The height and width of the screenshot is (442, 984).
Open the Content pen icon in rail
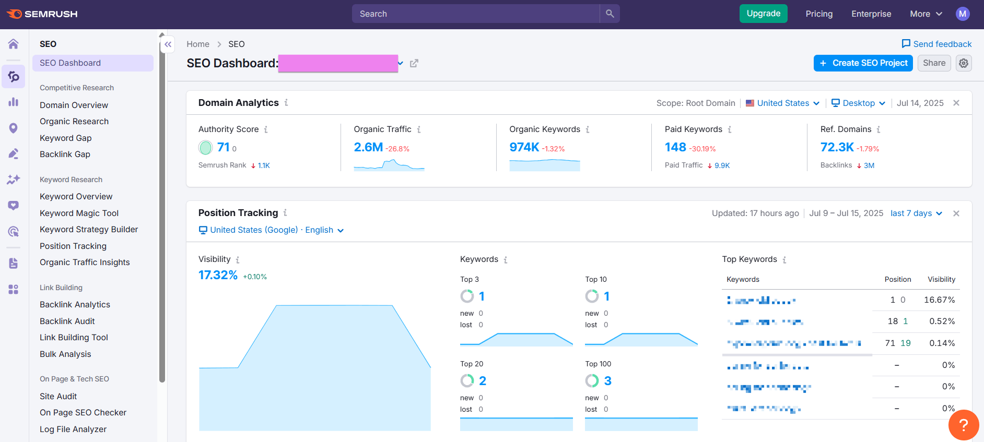point(14,153)
